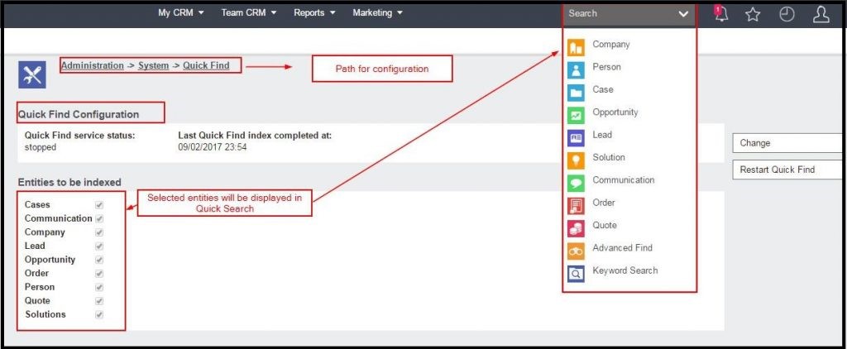This screenshot has width=847, height=349.
Task: Select Solution in search menu
Action: point(609,158)
